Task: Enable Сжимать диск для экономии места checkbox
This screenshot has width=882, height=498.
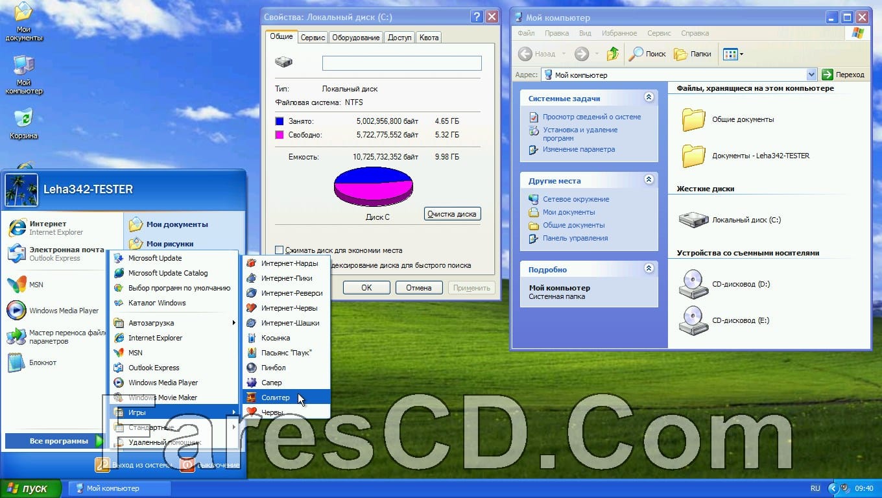Action: coord(279,250)
